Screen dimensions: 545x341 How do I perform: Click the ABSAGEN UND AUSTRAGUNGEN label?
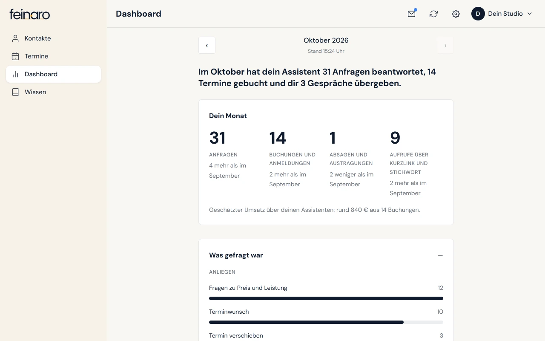(351, 159)
